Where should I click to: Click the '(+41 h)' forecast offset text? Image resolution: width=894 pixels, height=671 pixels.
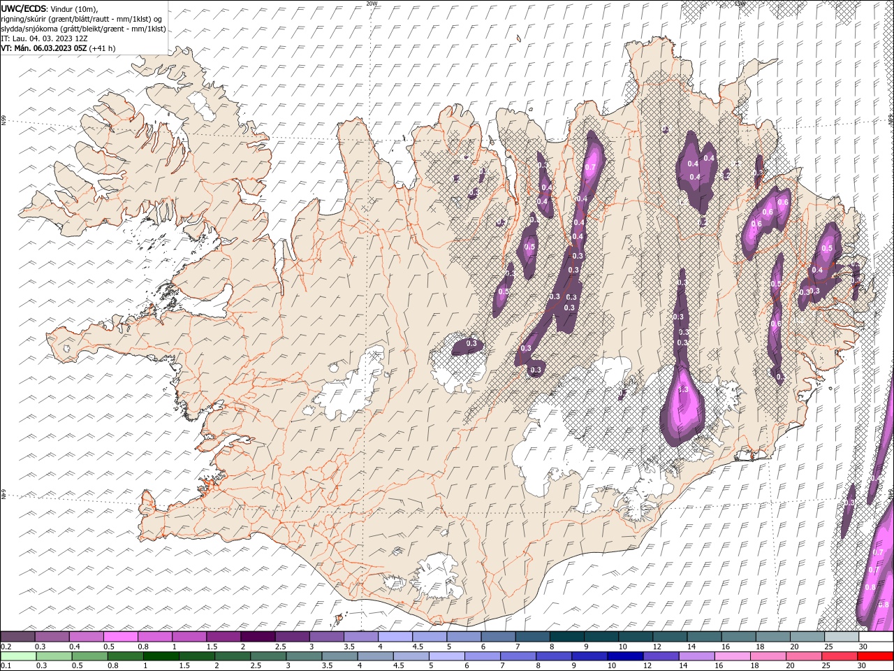click(103, 48)
